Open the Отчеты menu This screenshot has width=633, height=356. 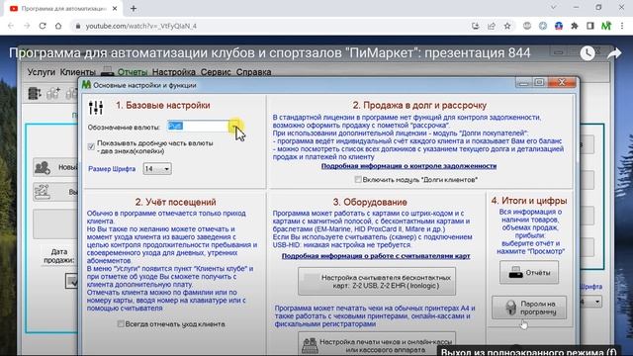(133, 72)
